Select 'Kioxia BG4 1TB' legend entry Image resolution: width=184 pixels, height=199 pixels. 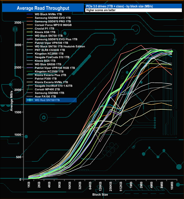click(45, 61)
